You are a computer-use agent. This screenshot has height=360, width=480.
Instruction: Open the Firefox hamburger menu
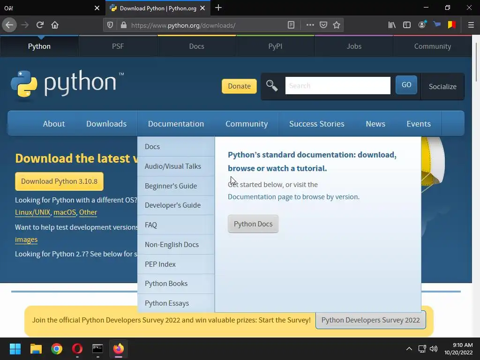point(471,25)
